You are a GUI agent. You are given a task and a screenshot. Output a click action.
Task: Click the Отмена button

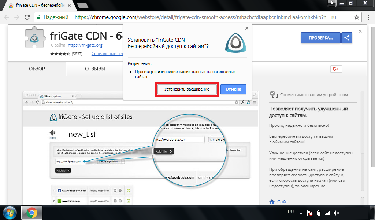tap(233, 89)
